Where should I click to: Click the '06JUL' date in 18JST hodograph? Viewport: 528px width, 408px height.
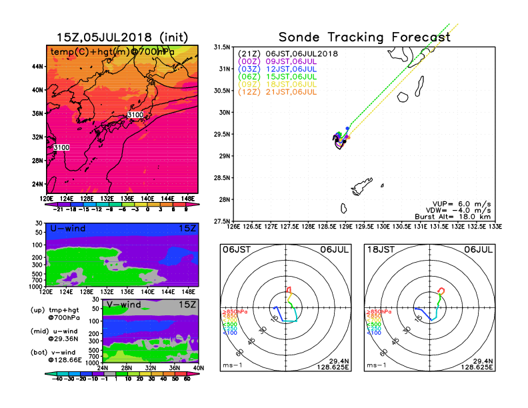[479, 249]
